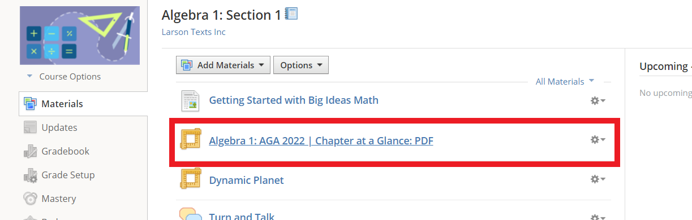Image resolution: width=692 pixels, height=220 pixels.
Task: Click the Turn and Talk discussion bubble icon
Action: [x=190, y=214]
